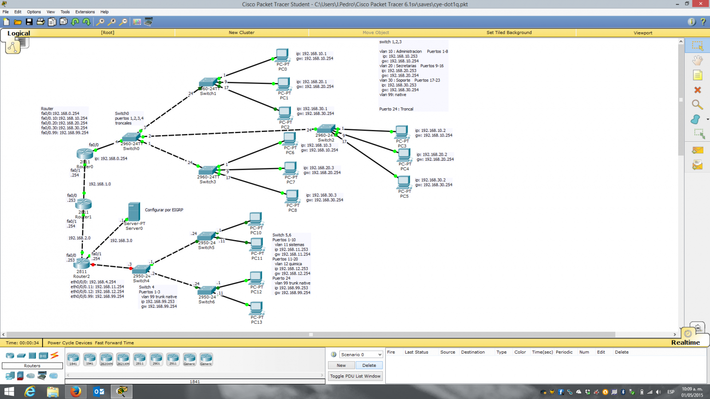Select Connections lightning bolt icon
Image resolution: width=710 pixels, height=399 pixels.
point(54,355)
